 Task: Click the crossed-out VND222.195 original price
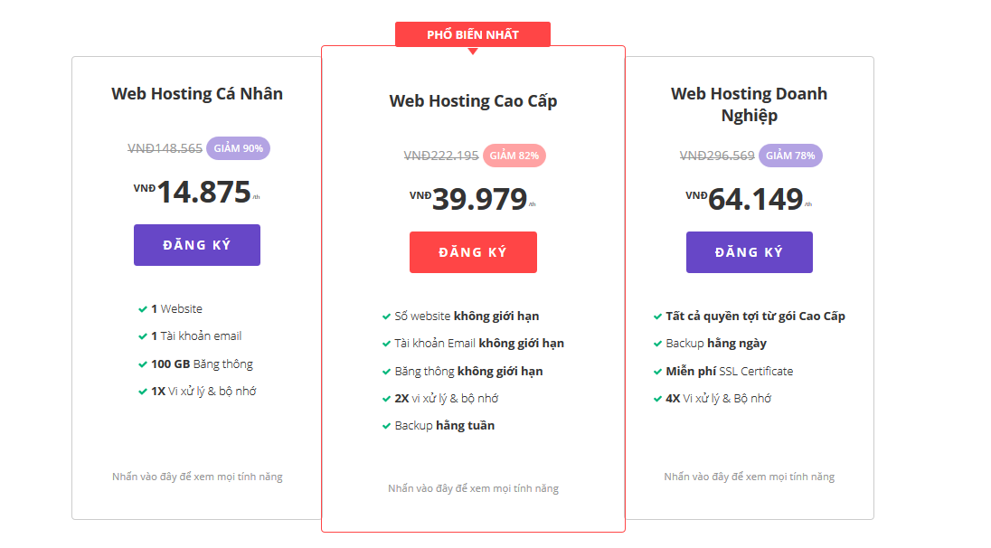tap(440, 155)
